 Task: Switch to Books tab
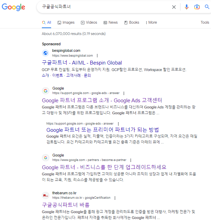(x=132, y=22)
